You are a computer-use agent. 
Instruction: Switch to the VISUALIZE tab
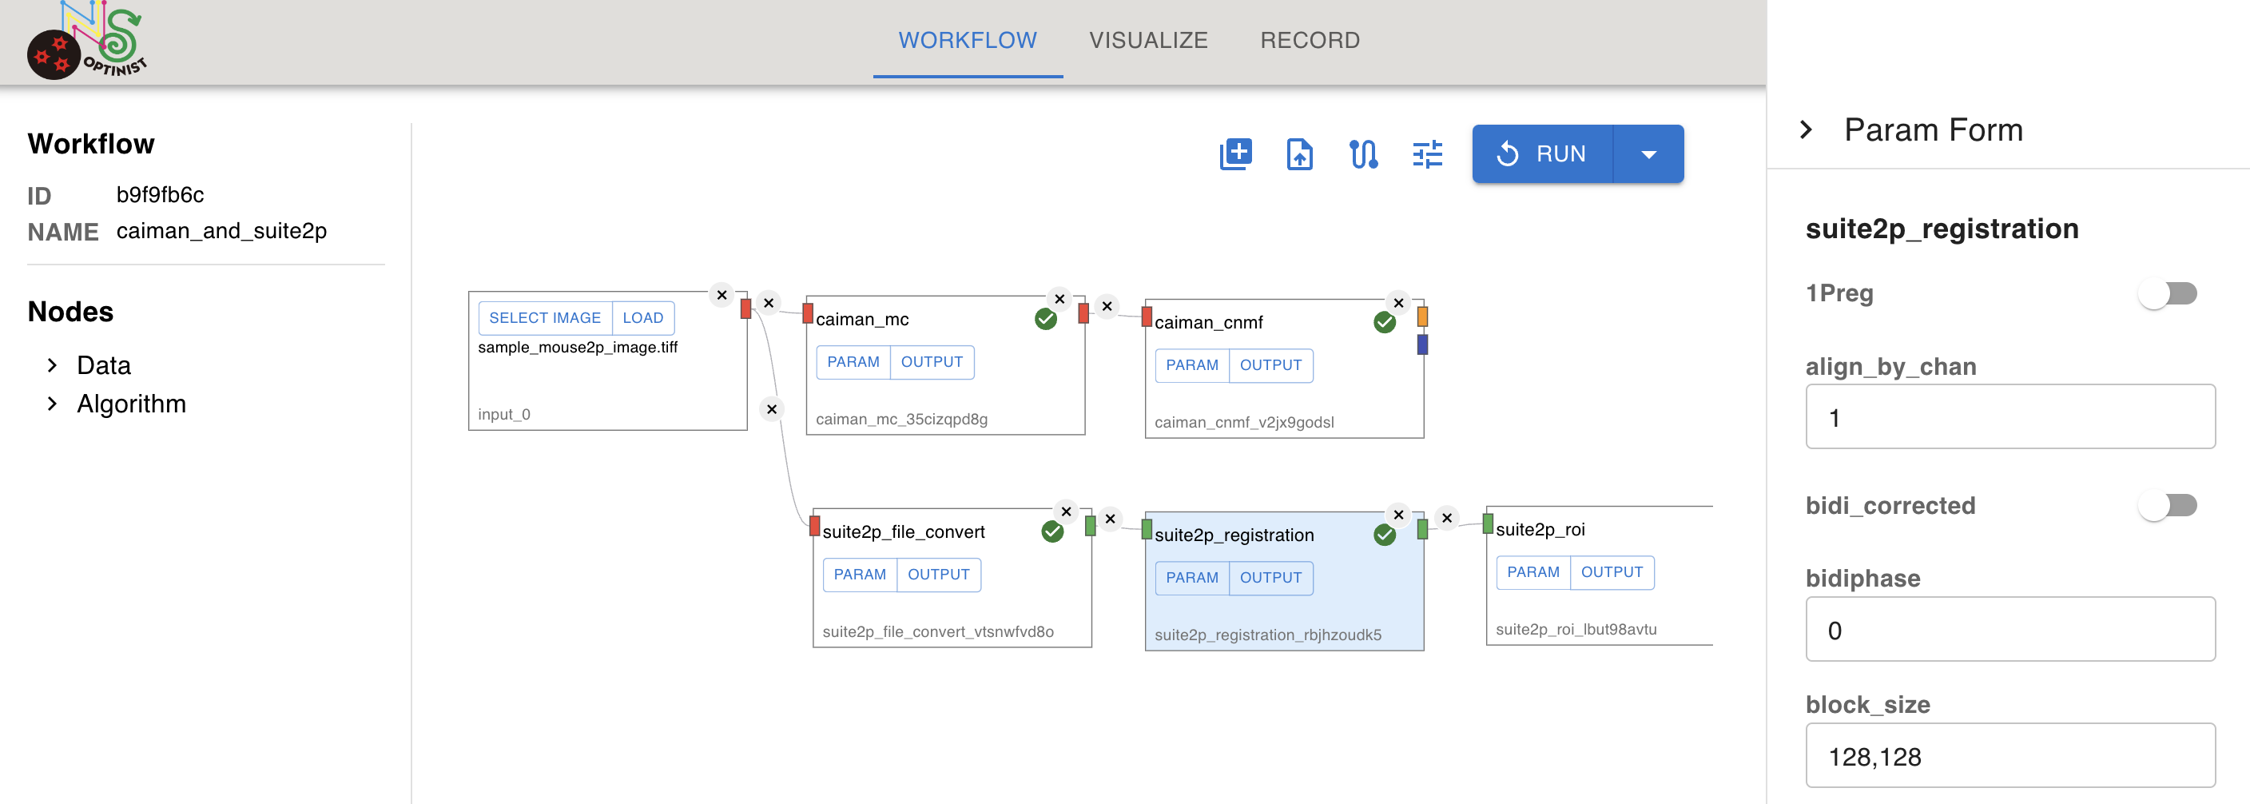coord(1149,40)
